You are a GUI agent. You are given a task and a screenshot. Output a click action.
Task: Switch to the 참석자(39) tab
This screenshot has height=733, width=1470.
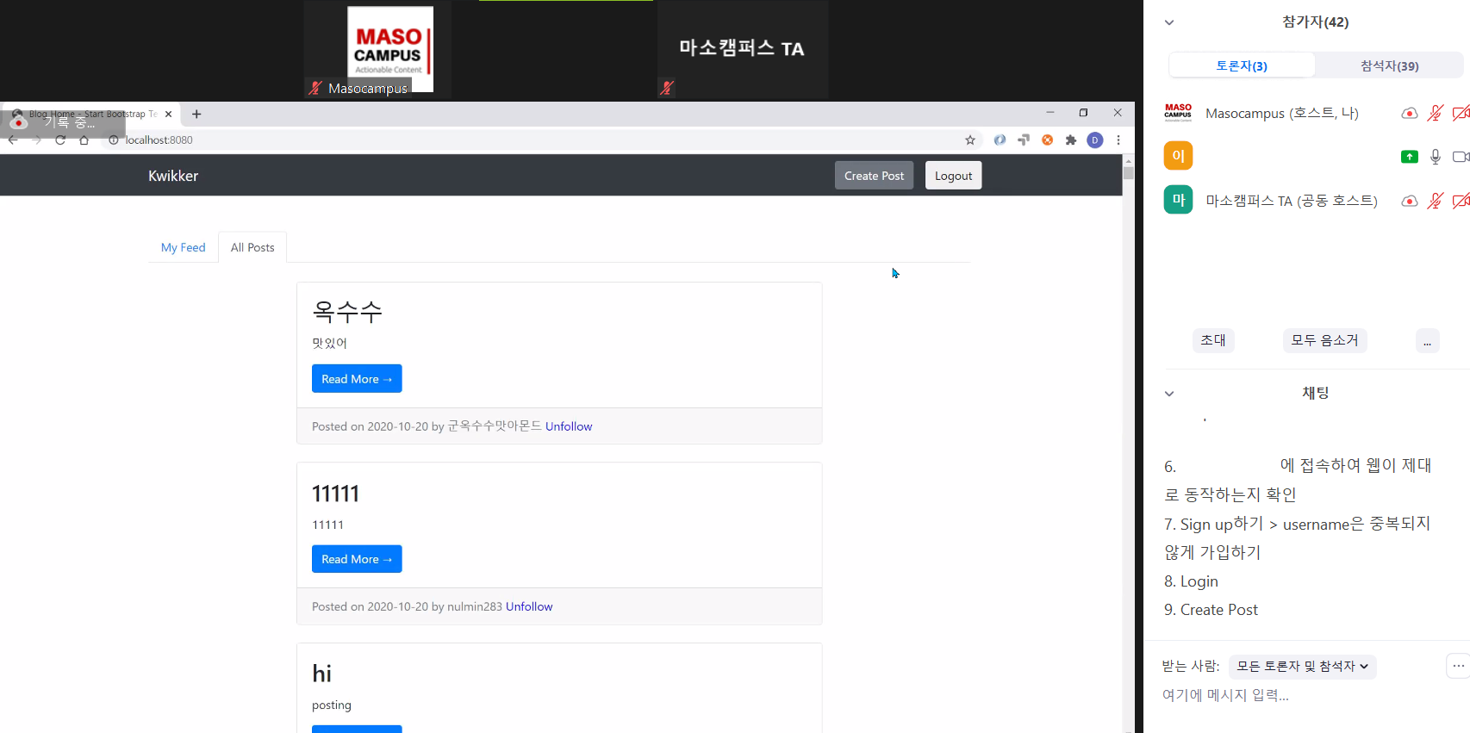point(1389,65)
